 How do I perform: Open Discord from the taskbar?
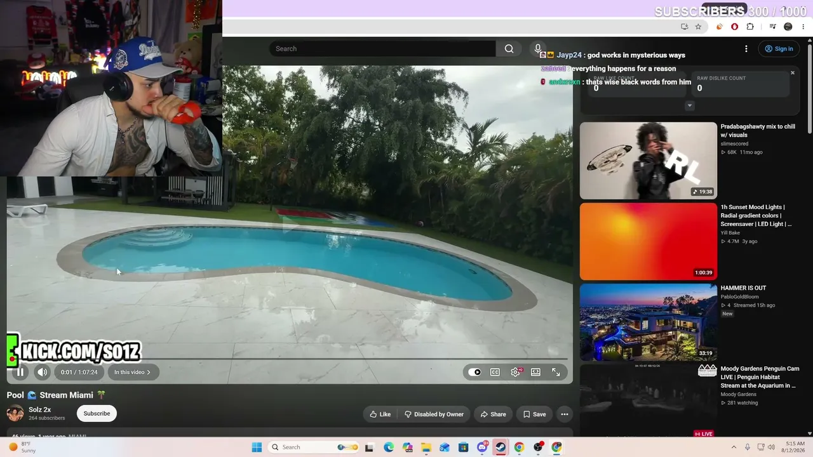[x=482, y=447]
